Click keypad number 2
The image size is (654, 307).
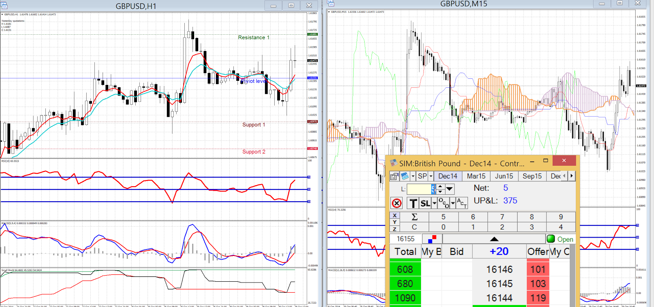pos(502,227)
